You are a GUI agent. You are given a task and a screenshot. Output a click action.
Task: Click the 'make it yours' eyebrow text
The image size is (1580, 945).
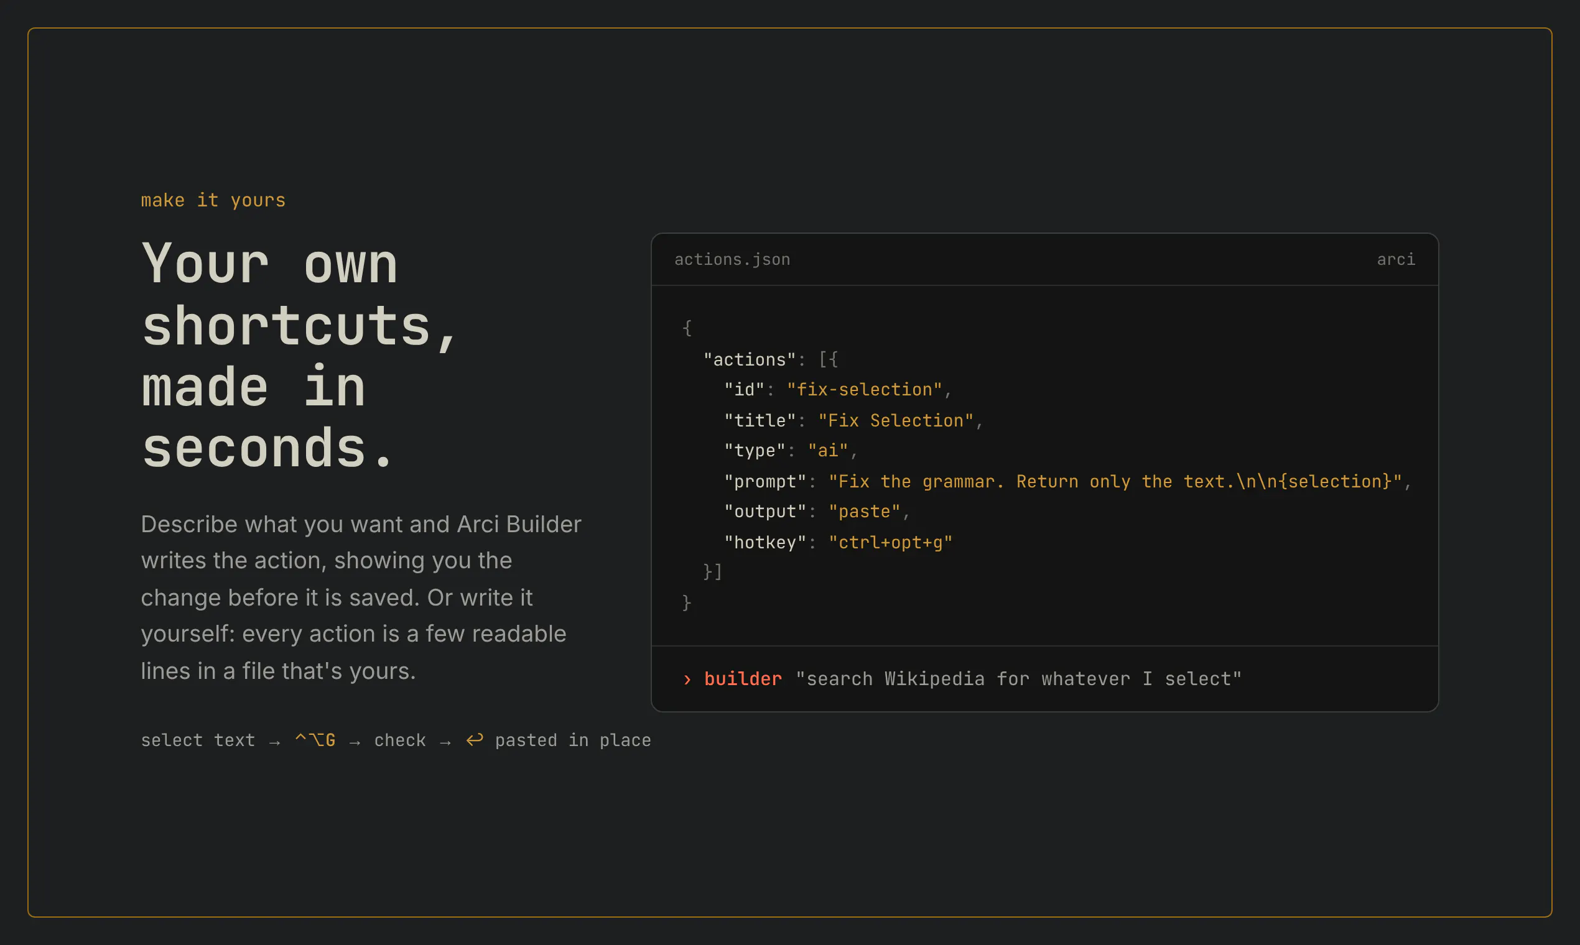pyautogui.click(x=213, y=200)
